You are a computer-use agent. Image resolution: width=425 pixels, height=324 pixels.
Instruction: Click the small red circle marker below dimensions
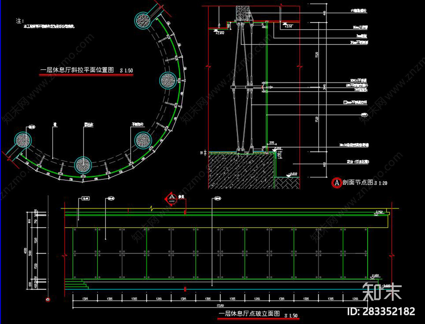(48, 300)
